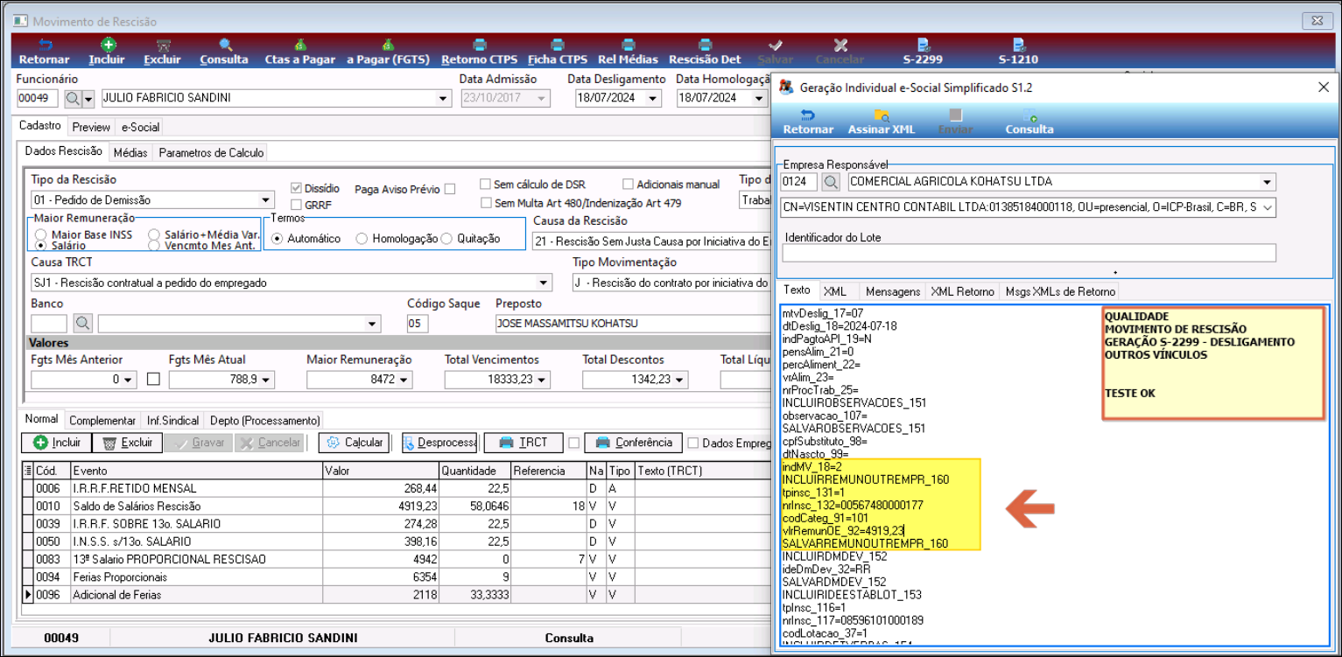Switch to the Complementar tab

(102, 421)
